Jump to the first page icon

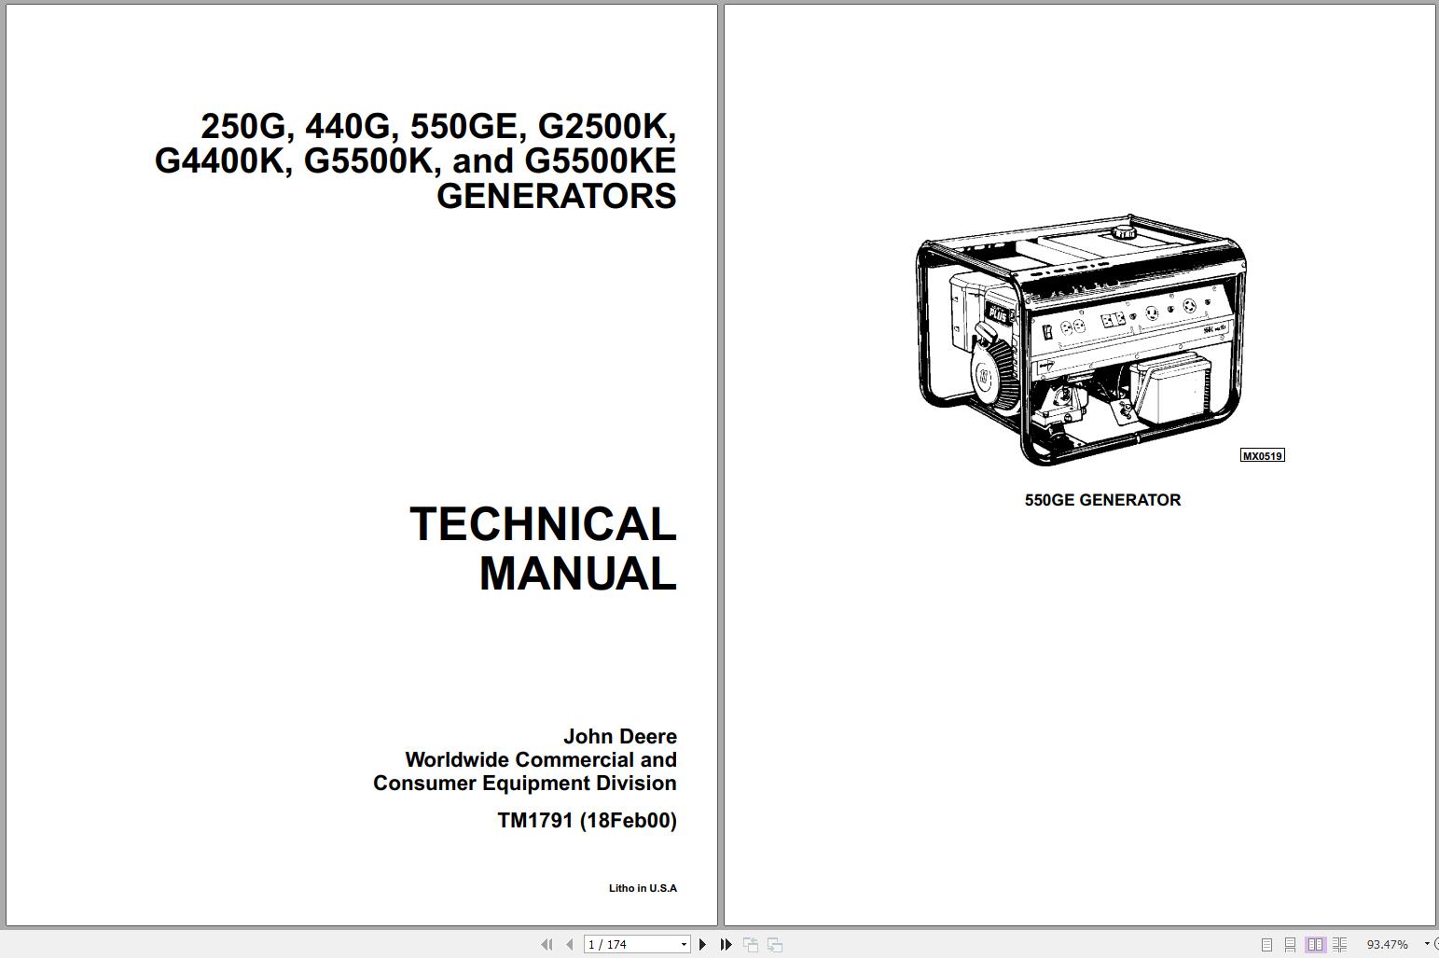pos(548,944)
